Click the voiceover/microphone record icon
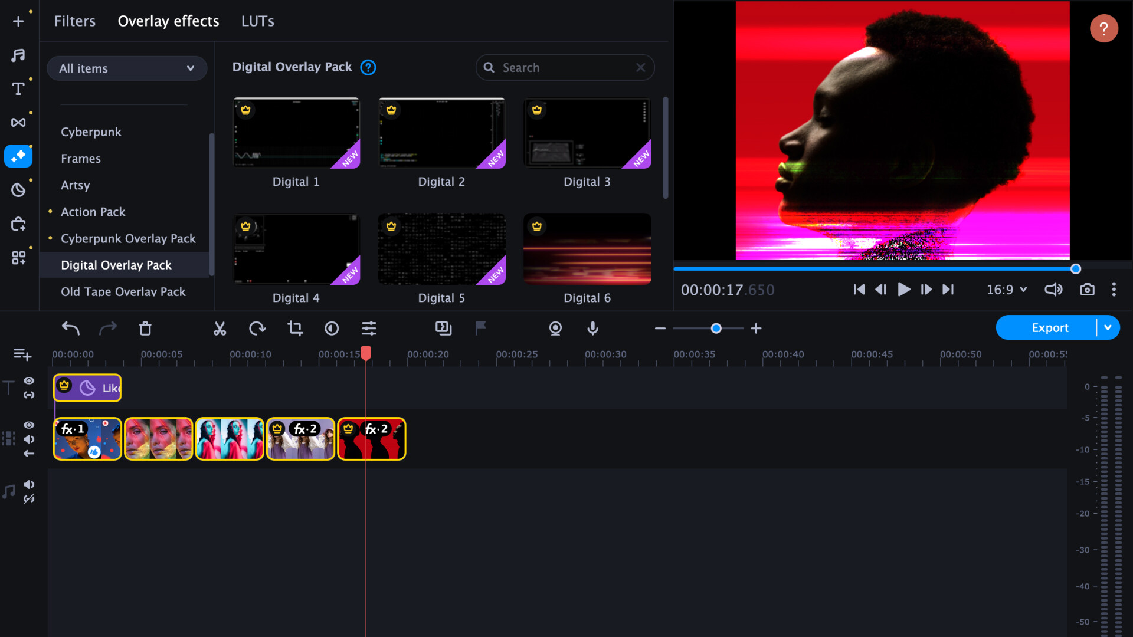 [x=593, y=327]
